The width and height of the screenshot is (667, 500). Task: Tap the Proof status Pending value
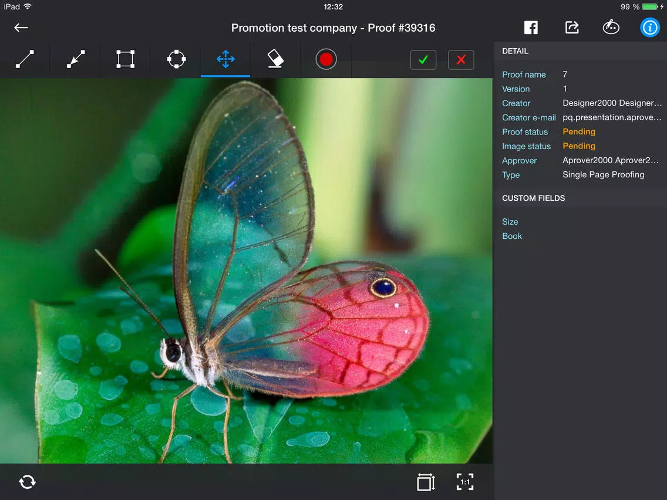[579, 132]
